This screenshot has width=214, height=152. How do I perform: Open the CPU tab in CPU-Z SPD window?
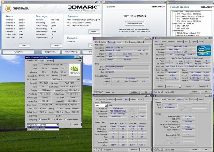pos(96,99)
